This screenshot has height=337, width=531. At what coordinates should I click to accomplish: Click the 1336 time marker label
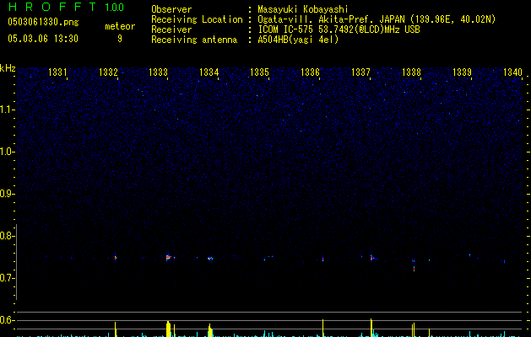pyautogui.click(x=310, y=72)
